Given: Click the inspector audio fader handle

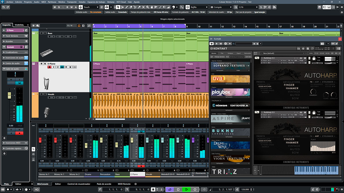Looking at the screenshot, I should pyautogui.click(x=9, y=95).
